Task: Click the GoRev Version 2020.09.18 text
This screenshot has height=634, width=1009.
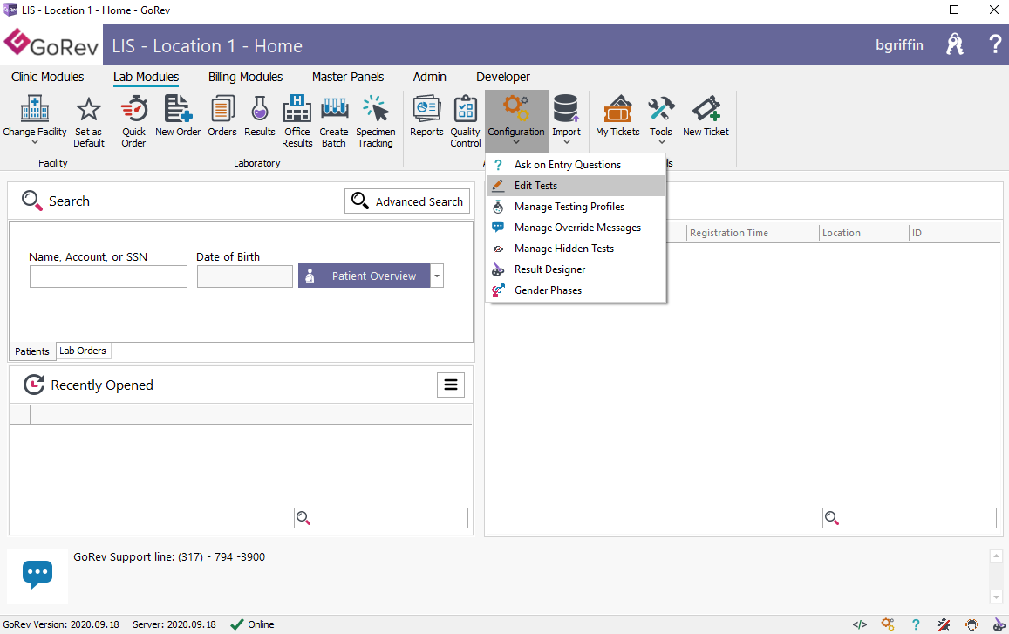Action: 61,624
